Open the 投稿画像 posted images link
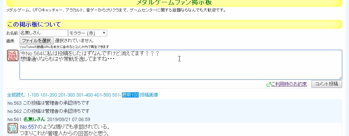349x136 pixels. (149, 95)
